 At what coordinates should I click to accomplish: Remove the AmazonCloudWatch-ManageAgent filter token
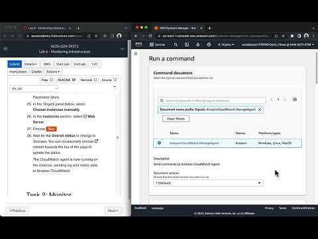(x=260, y=110)
